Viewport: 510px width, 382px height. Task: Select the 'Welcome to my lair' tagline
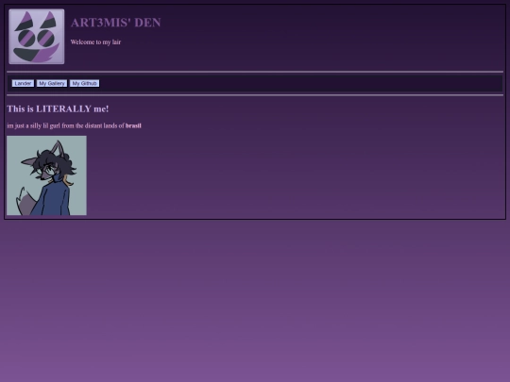click(95, 42)
